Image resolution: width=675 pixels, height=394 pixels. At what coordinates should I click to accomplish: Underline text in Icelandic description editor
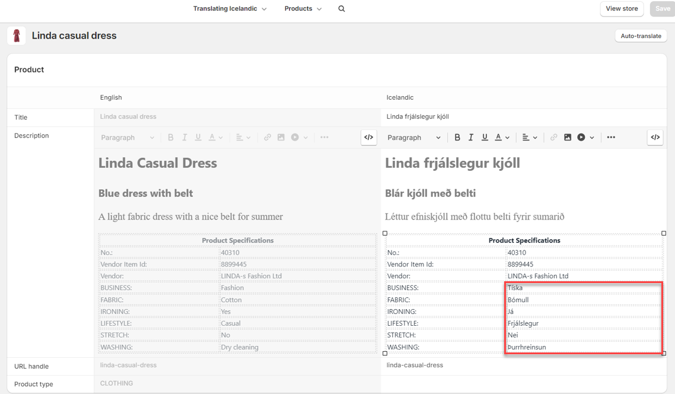pyautogui.click(x=485, y=138)
